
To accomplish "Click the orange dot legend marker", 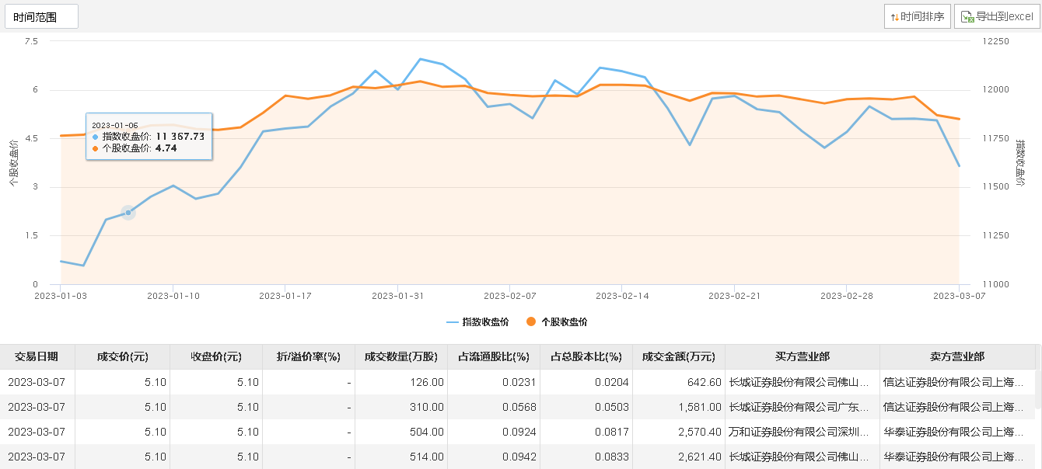I will pyautogui.click(x=532, y=321).
